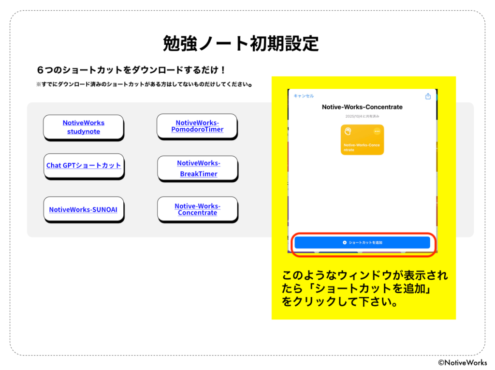Open the NotiveWorks-PomodoroTimer link
This screenshot has height=370, width=495.
click(197, 126)
